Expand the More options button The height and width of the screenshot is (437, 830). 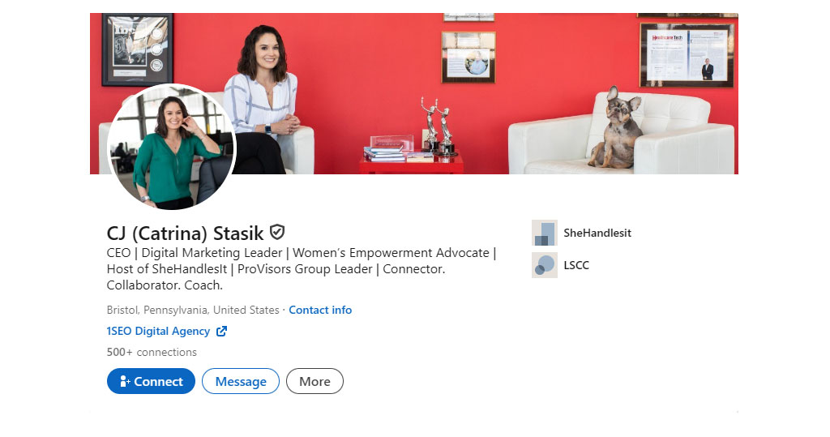pos(315,381)
